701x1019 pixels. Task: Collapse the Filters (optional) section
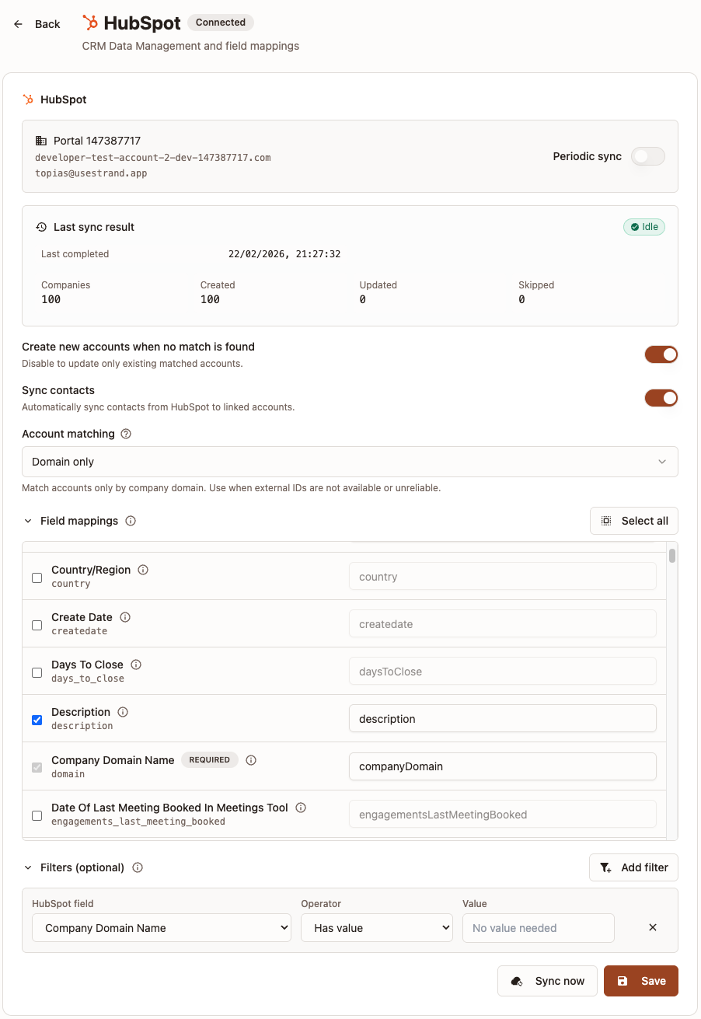pyautogui.click(x=28, y=867)
